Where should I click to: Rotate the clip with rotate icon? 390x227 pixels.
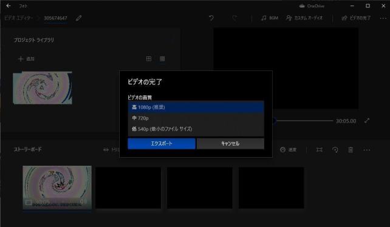(x=335, y=150)
